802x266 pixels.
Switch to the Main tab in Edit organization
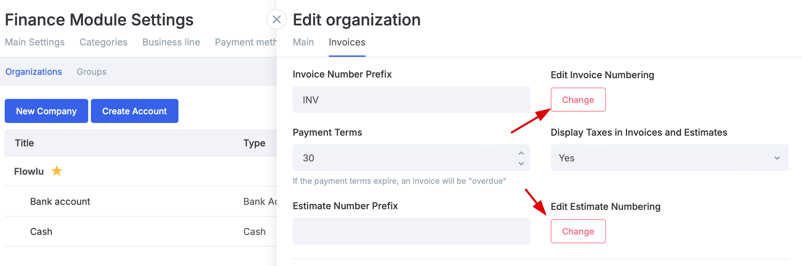[303, 42]
